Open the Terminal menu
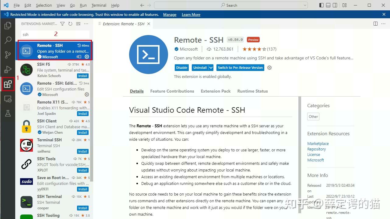Viewport: 390px width, 219px height. tap(98, 5)
